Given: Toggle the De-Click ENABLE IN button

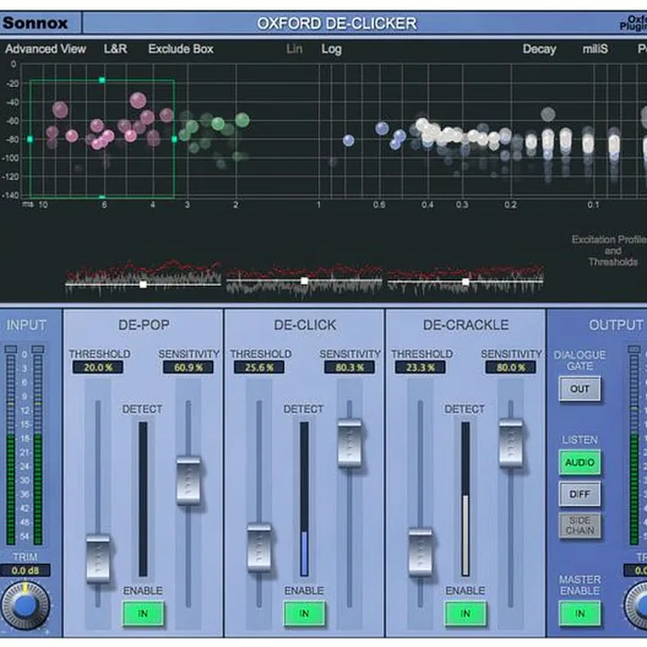Looking at the screenshot, I should 304,614.
